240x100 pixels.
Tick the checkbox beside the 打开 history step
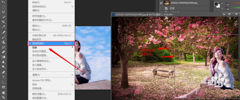pyautogui.click(x=161, y=8)
